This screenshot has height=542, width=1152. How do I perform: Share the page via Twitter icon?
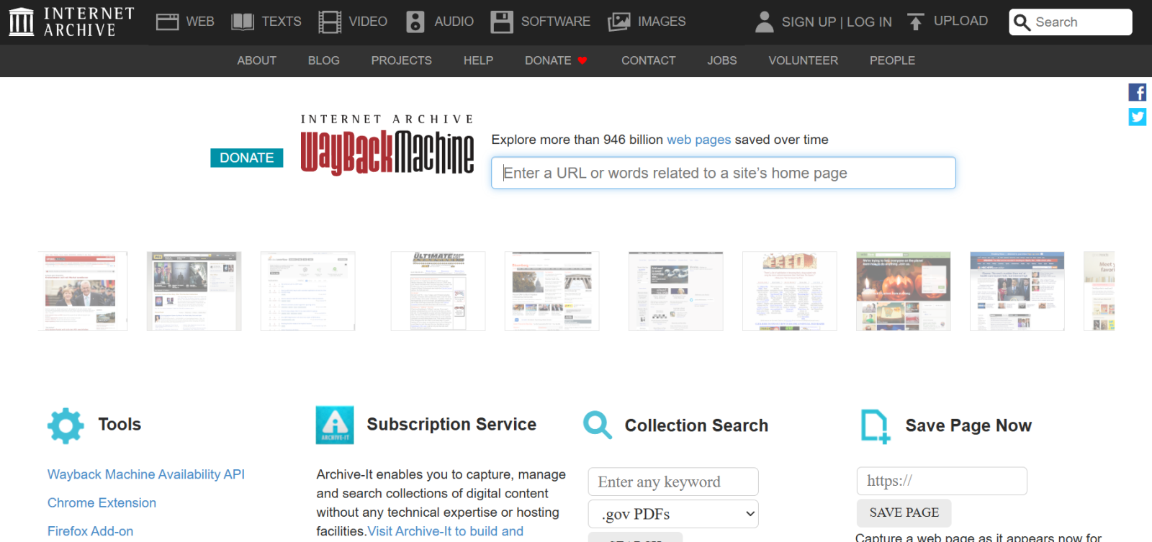1137,117
